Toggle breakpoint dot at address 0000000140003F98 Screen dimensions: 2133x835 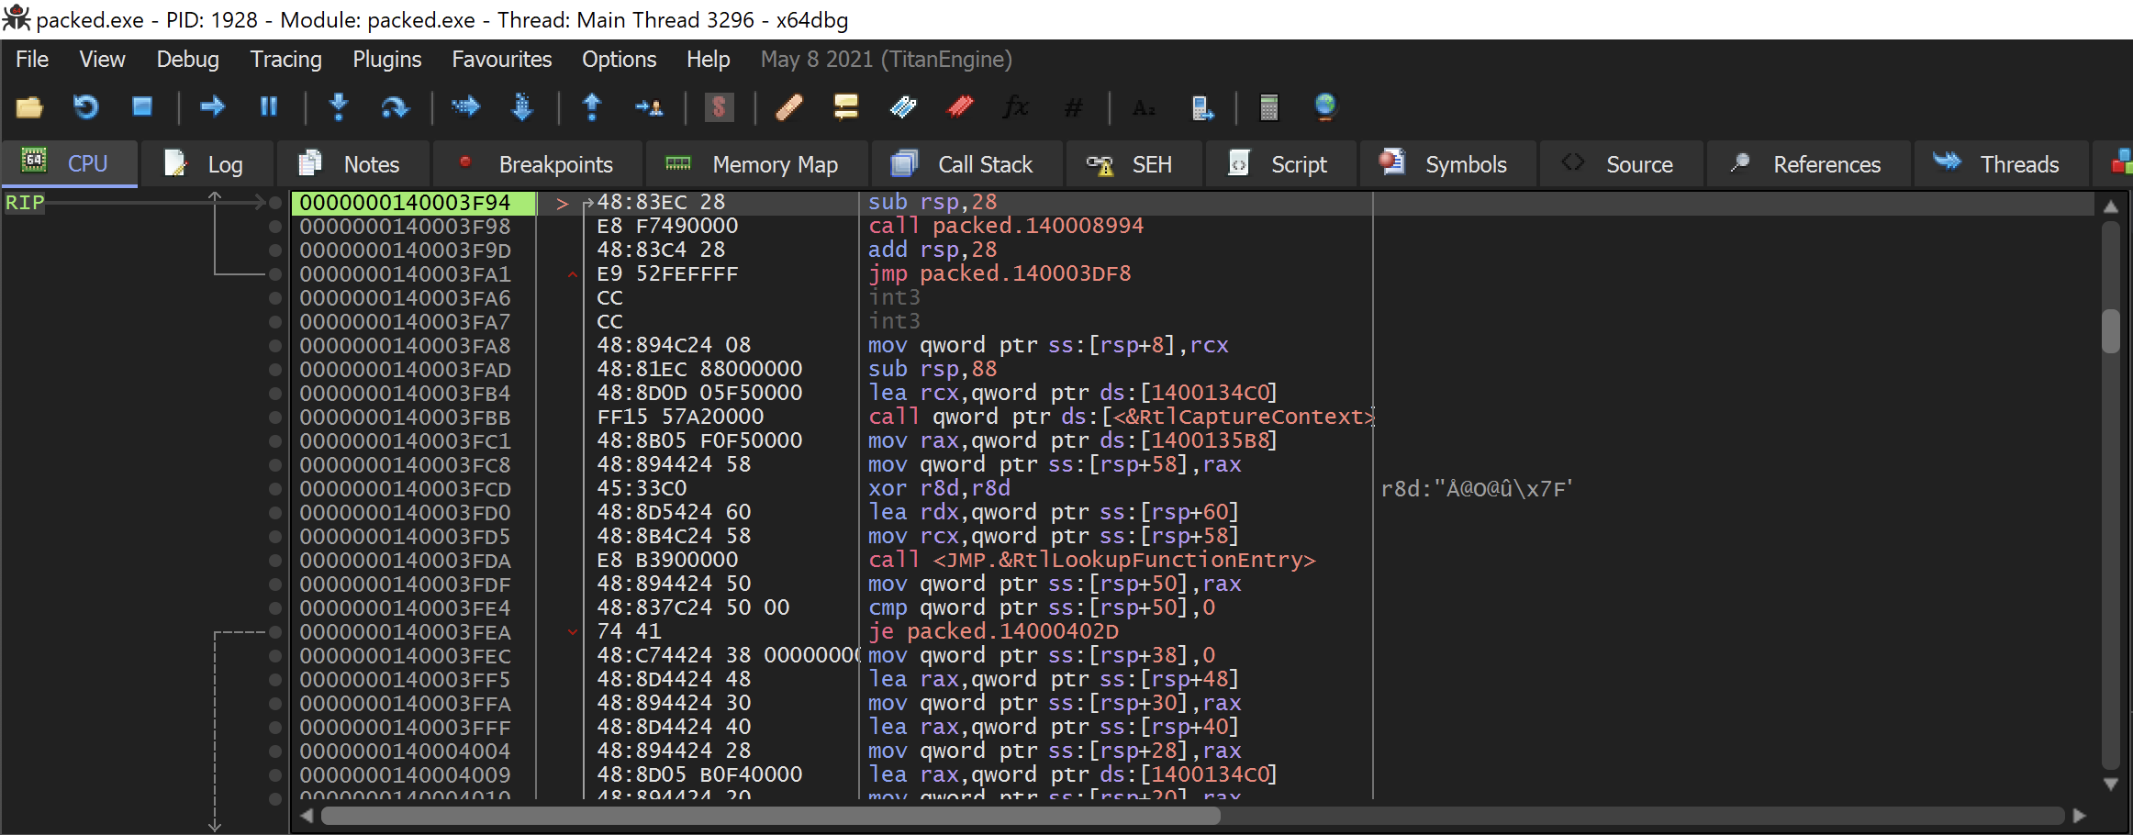pyautogui.click(x=274, y=226)
